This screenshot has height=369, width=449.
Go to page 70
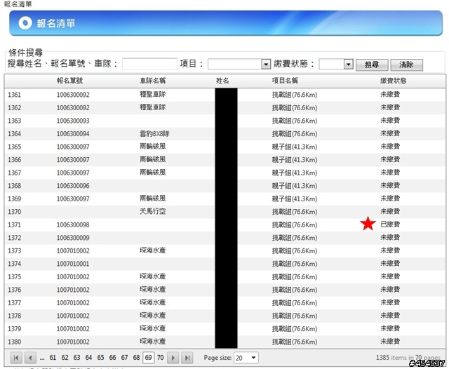click(x=160, y=358)
